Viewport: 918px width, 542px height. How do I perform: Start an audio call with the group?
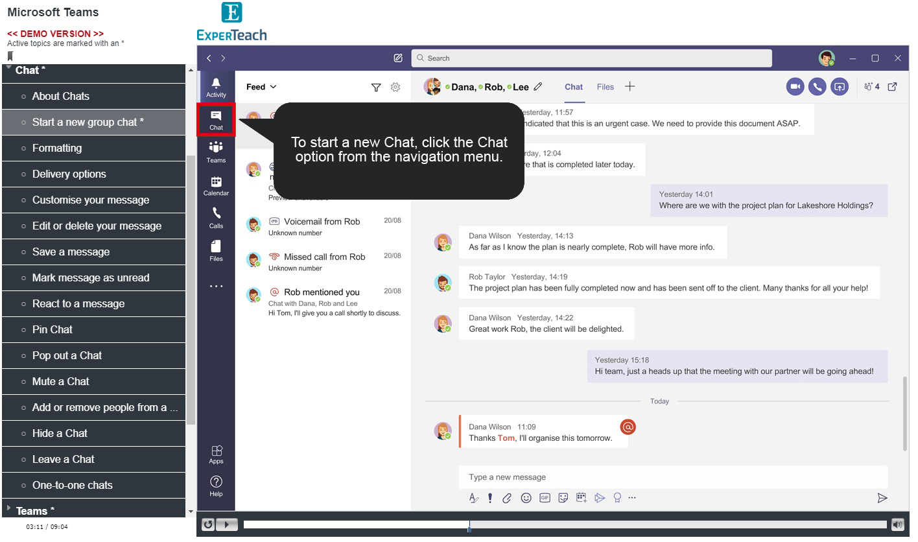pos(817,87)
